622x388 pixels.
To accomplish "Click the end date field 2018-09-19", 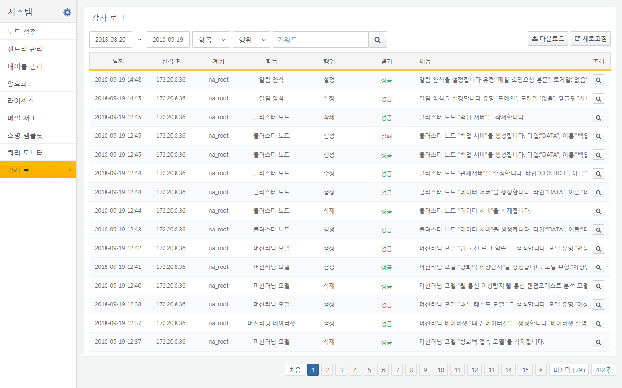I will [168, 39].
